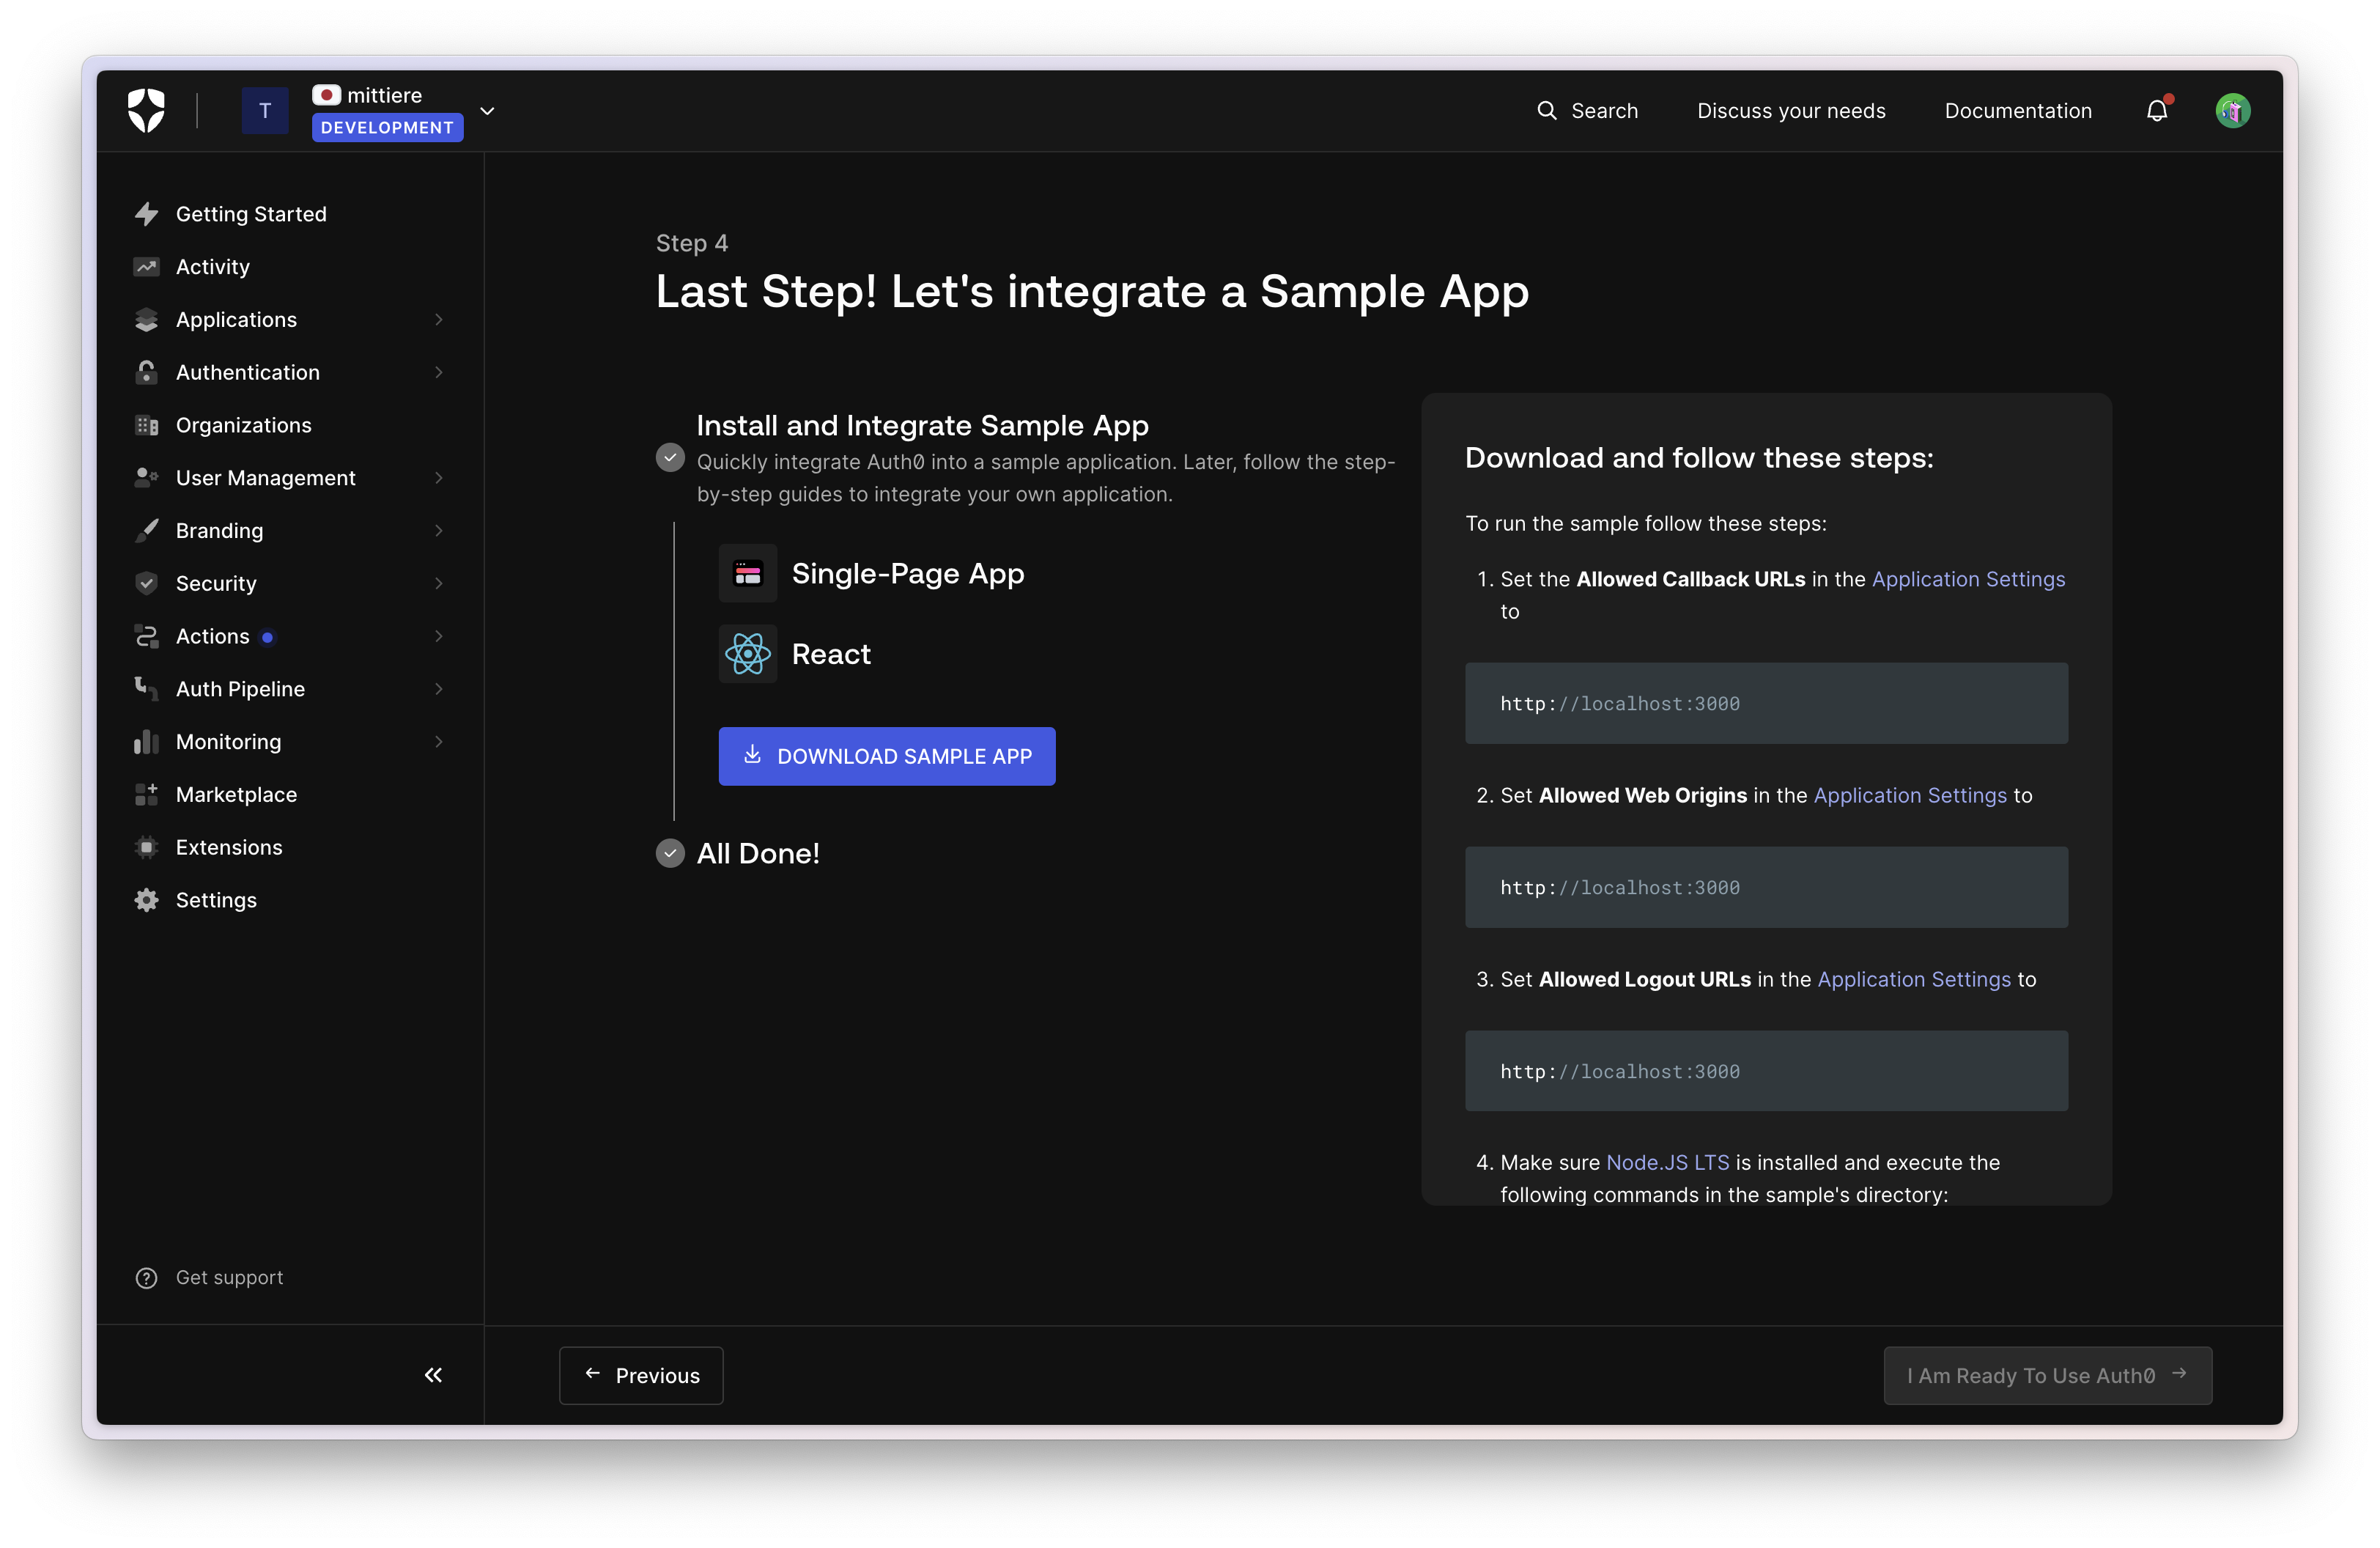
Task: Open the user avatar menu
Action: (x=2232, y=111)
